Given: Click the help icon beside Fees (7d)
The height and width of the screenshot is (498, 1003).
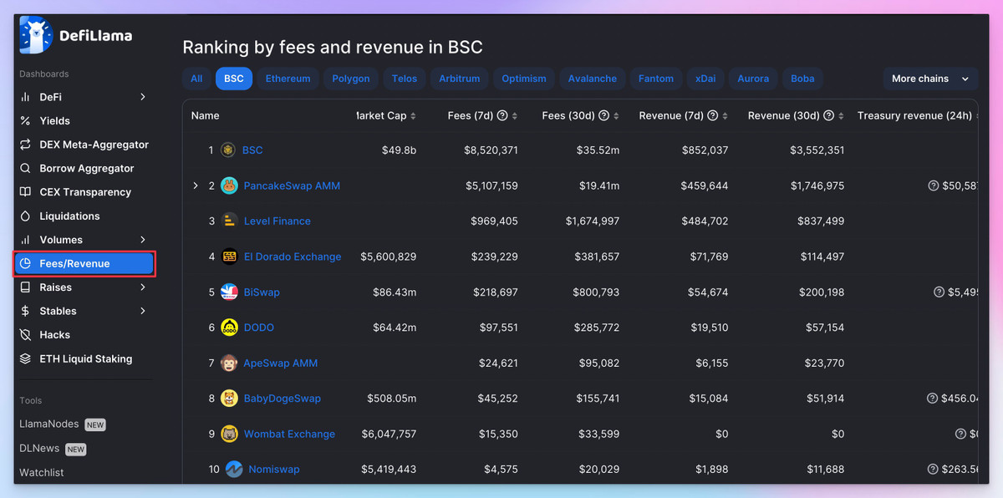Looking at the screenshot, I should point(502,116).
